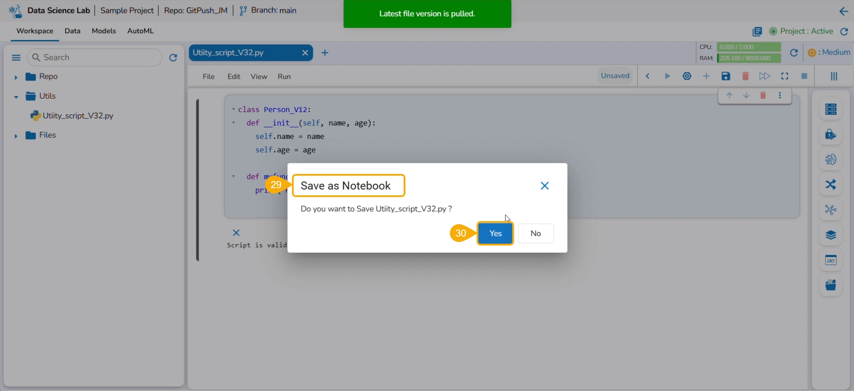Open the Workspace tab
854x391 pixels.
pos(35,31)
